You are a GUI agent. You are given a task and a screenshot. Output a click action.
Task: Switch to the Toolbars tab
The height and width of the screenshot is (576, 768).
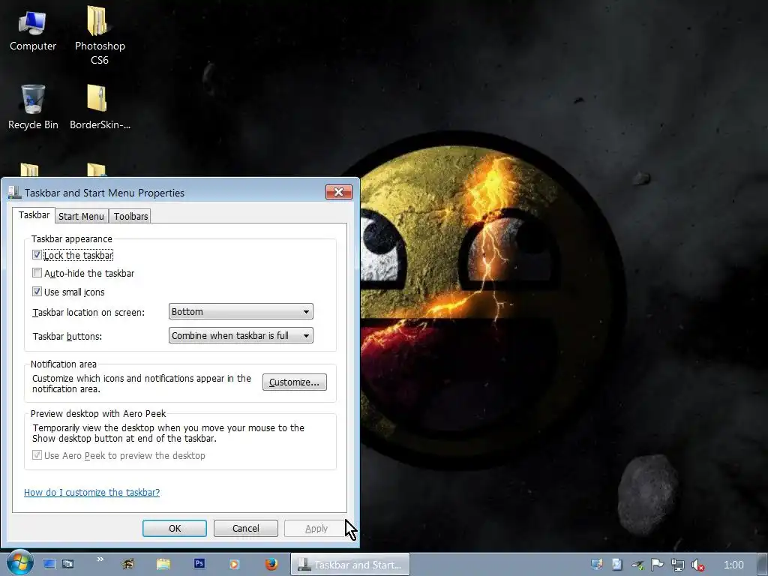pyautogui.click(x=130, y=217)
